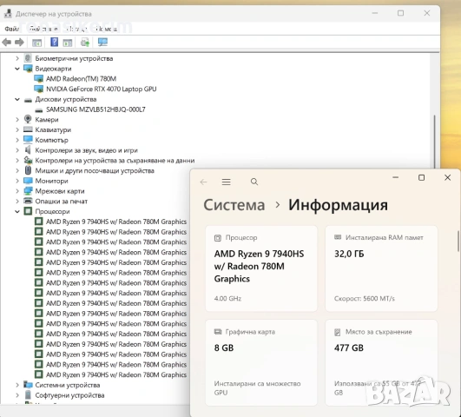Select Контролери на устройства за съхраняване на данни

tap(115, 161)
